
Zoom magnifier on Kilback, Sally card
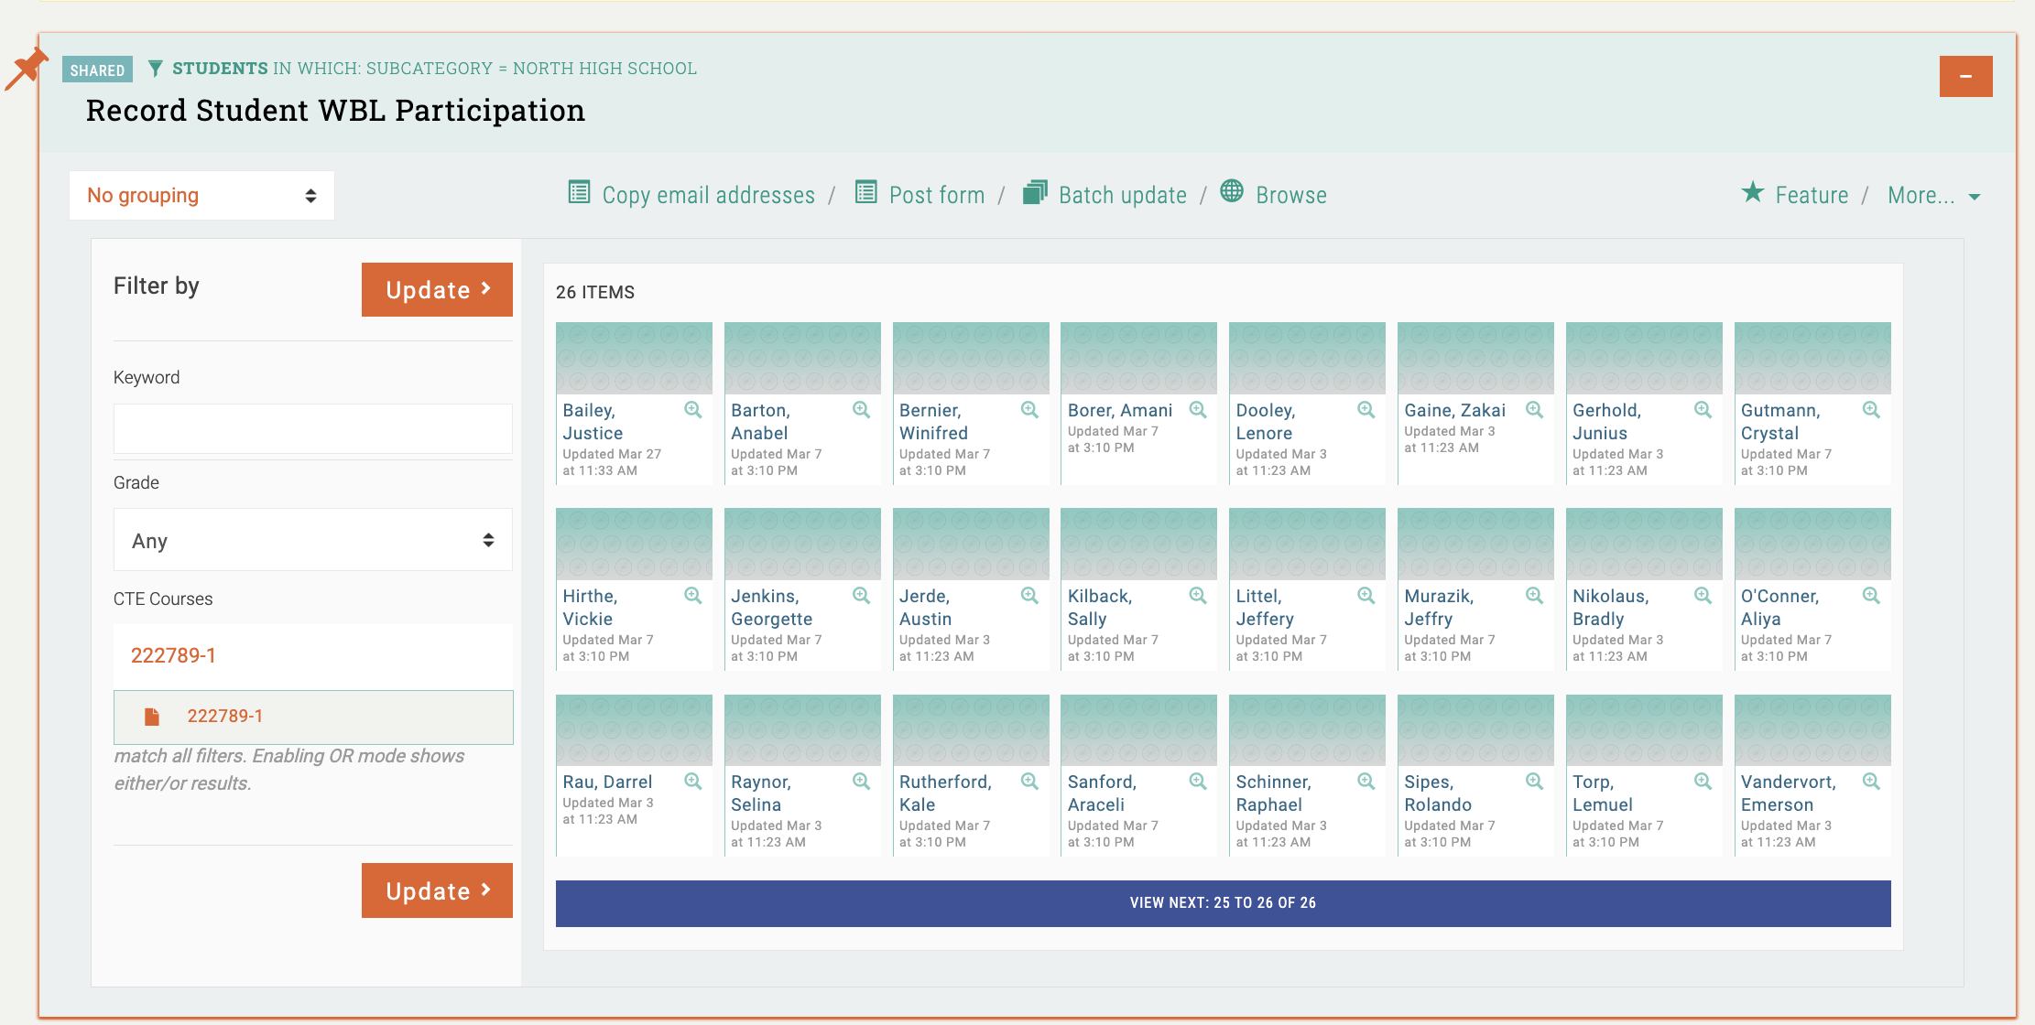coord(1198,596)
